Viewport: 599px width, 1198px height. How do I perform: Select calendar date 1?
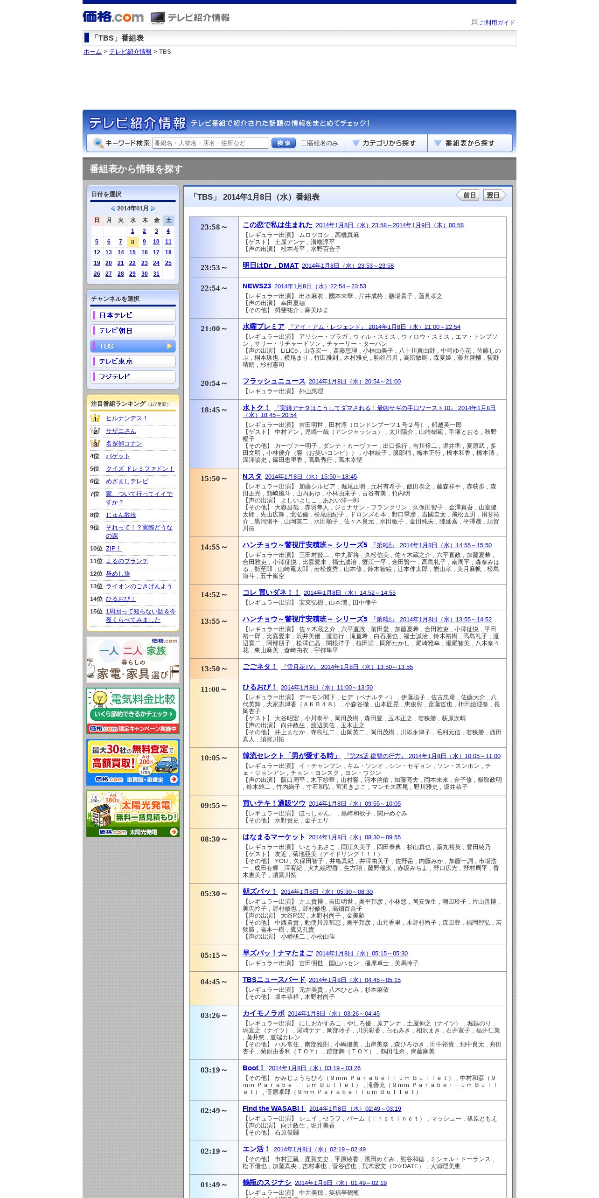click(x=132, y=231)
